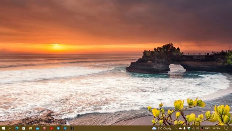232x131 pixels.
Task: Open File Explorer from taskbar
Action: tap(30, 128)
